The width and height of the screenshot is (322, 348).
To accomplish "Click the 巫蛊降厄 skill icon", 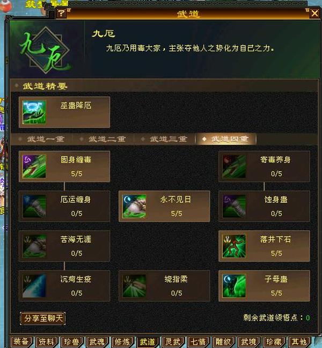I will click(x=34, y=112).
